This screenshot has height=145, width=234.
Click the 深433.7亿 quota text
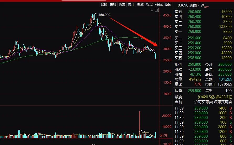pos(224,97)
